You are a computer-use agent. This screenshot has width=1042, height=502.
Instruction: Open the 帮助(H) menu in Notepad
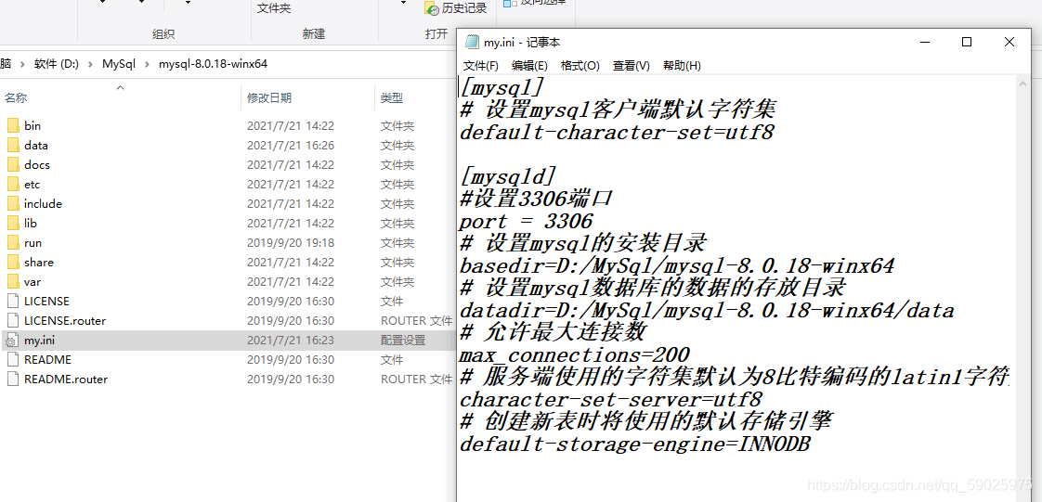tap(682, 66)
